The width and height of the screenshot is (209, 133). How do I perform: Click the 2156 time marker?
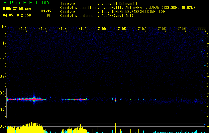point(122,29)
